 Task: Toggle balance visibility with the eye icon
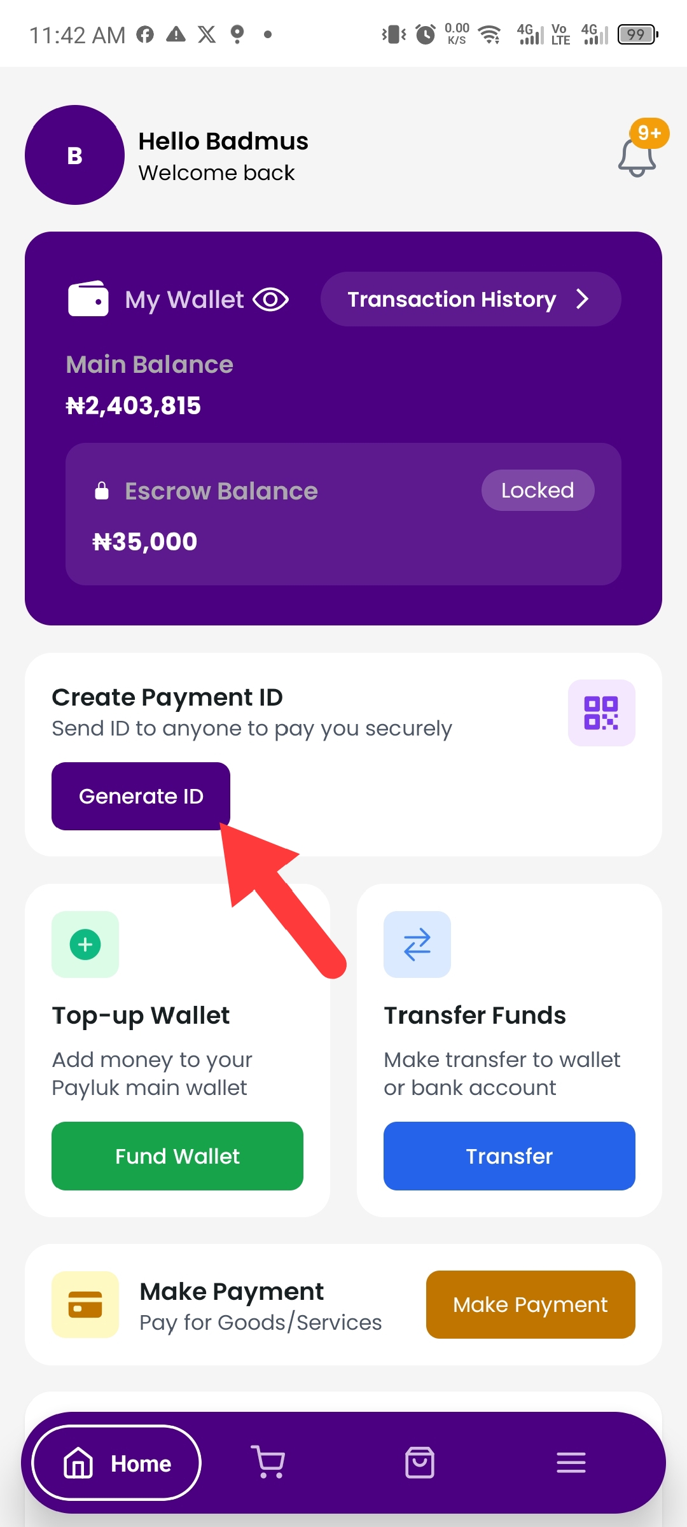[x=270, y=298]
